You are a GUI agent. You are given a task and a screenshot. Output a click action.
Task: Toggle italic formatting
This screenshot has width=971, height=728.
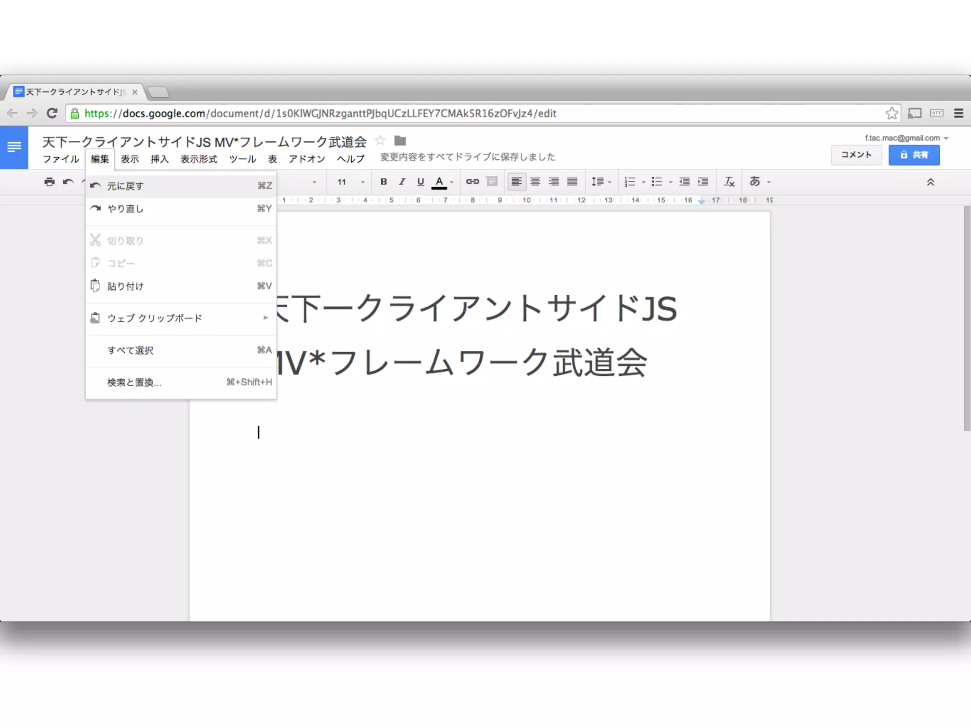[402, 182]
